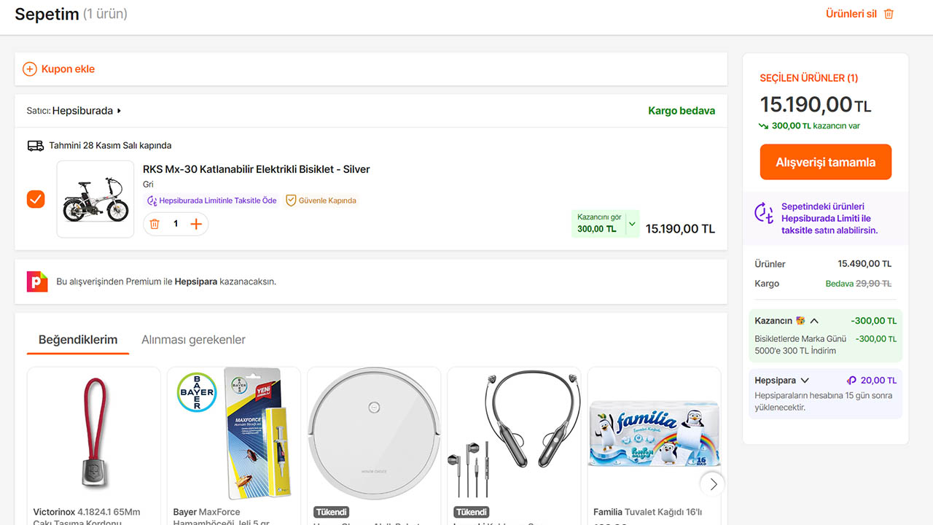This screenshot has height=525, width=933.
Task: Increase bicycle quantity with plus icon
Action: (x=196, y=224)
